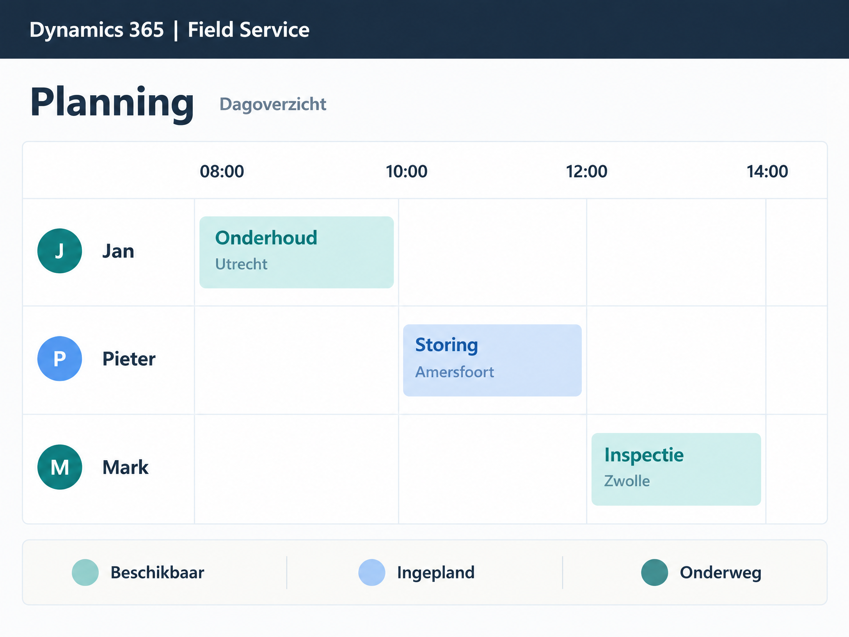Click the Onderweg legend label

[x=721, y=573]
